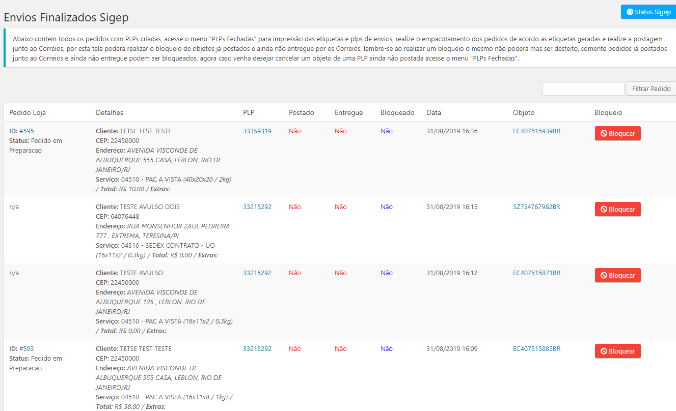
Task: Click the PLP column header
Action: point(249,112)
